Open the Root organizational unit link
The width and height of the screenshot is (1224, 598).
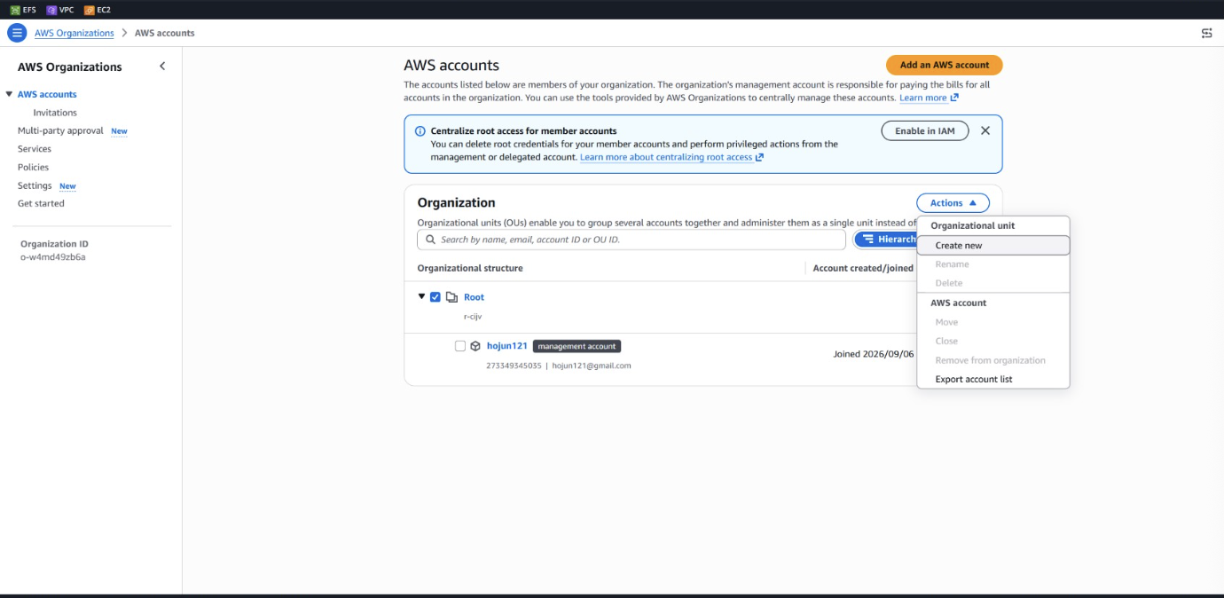coord(474,297)
